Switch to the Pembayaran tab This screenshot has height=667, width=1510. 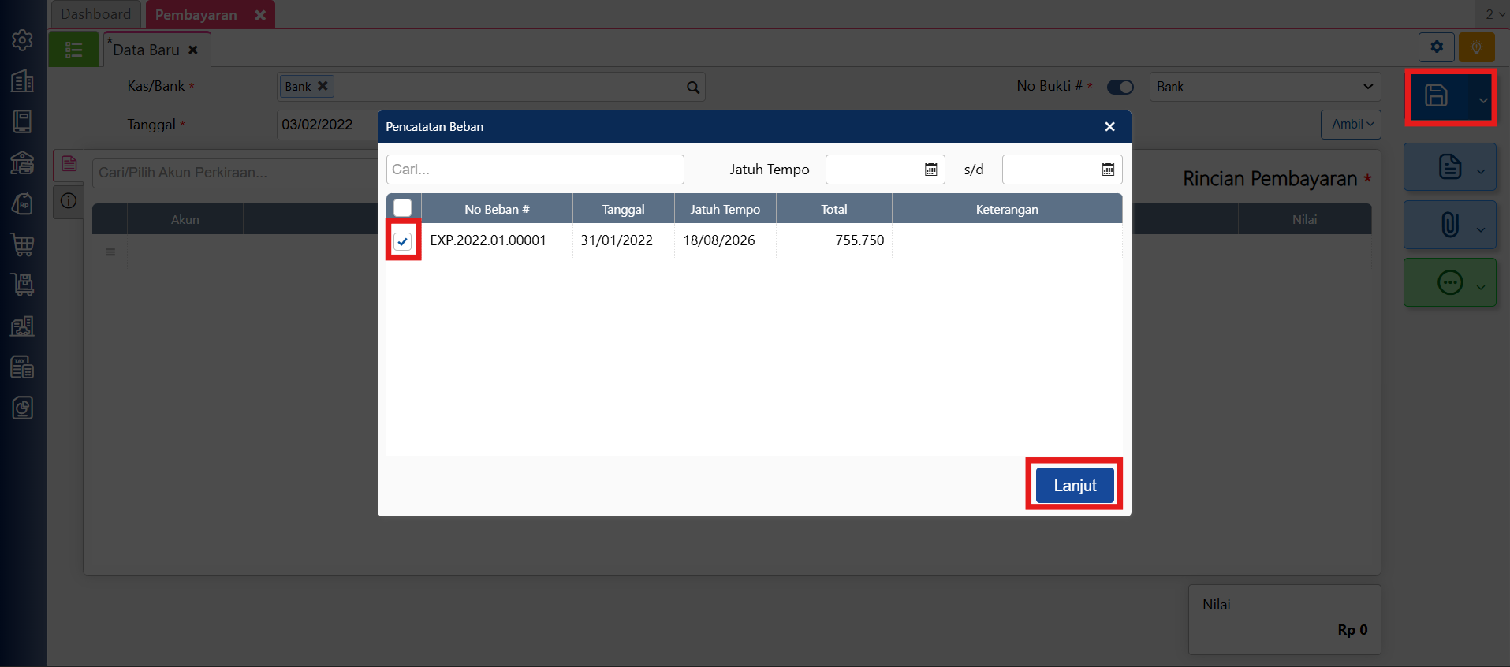[x=196, y=15]
